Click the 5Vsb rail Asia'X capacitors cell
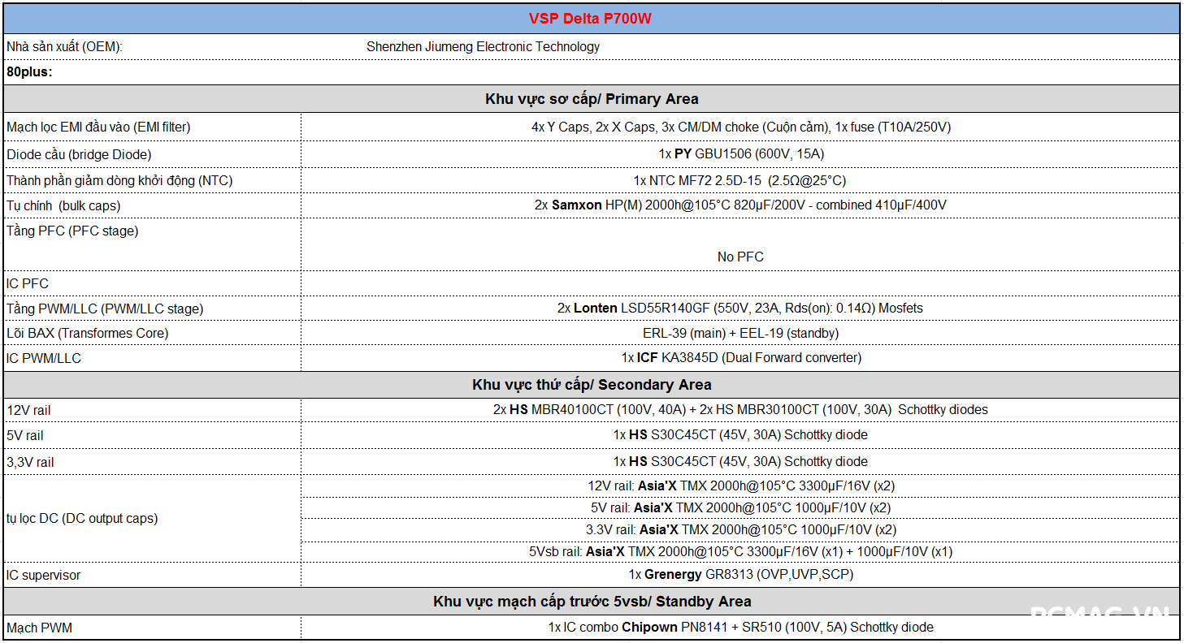The height and width of the screenshot is (643, 1184). [x=739, y=552]
